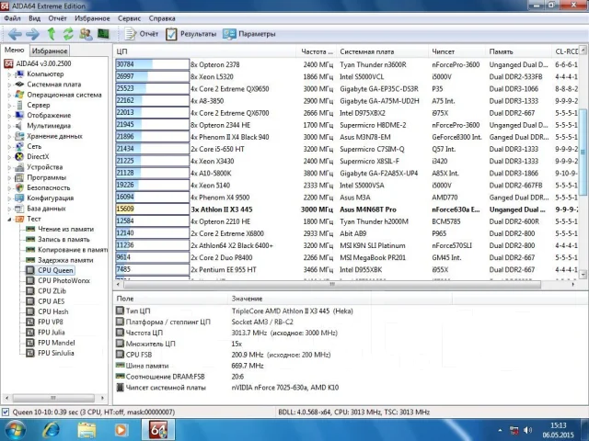
Task: Select the Конфигурация tree item
Action: pos(51,198)
